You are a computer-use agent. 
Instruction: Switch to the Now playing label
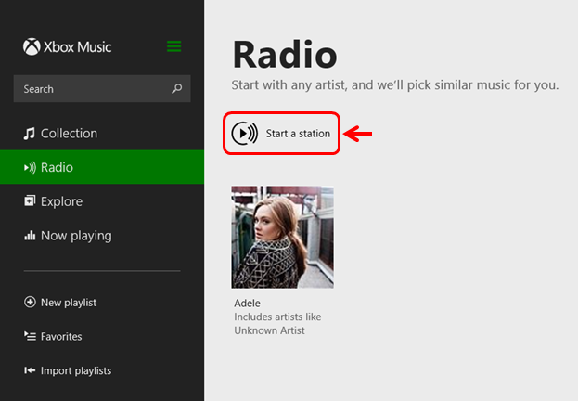point(76,236)
